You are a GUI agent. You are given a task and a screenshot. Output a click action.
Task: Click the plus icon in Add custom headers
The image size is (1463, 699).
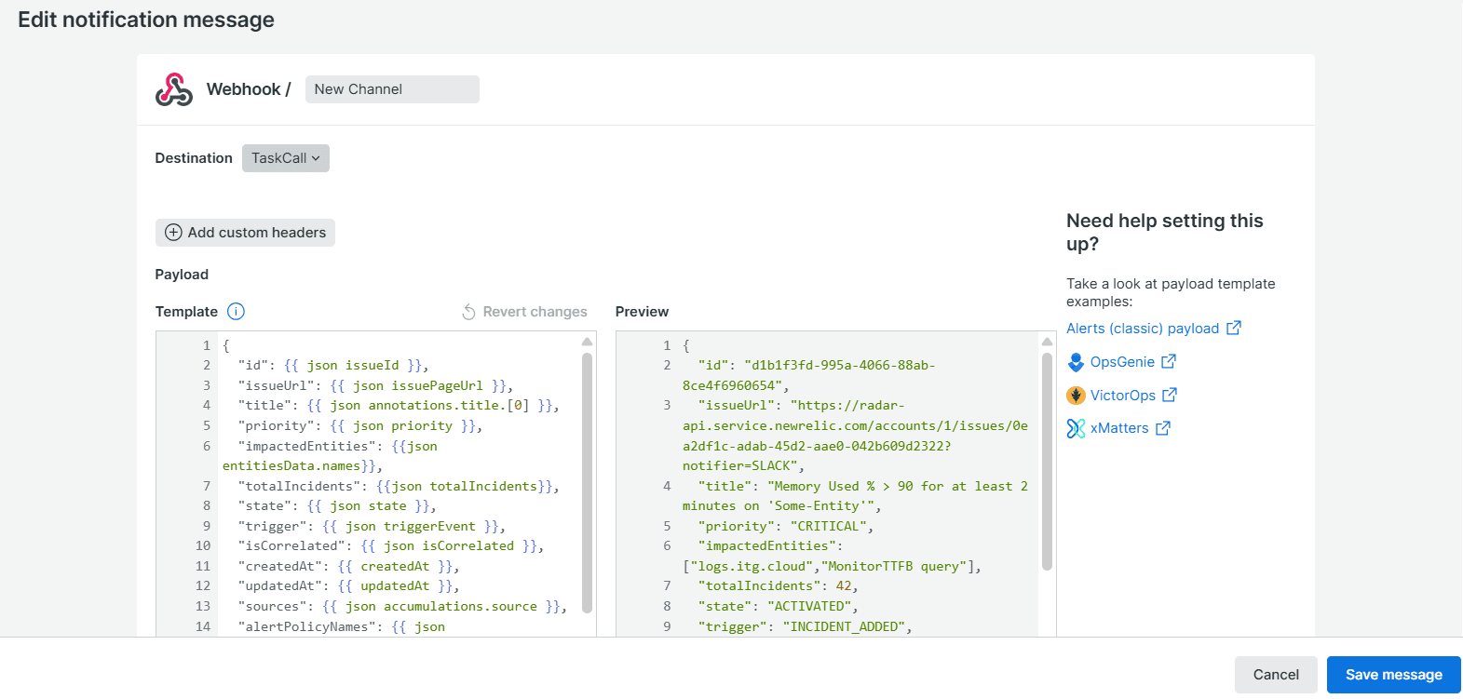click(x=173, y=233)
